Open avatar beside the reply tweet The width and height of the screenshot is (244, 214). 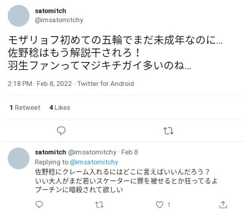19,158
